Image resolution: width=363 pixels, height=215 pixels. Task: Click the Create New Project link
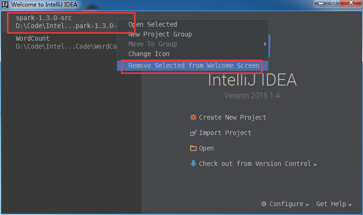(x=233, y=117)
